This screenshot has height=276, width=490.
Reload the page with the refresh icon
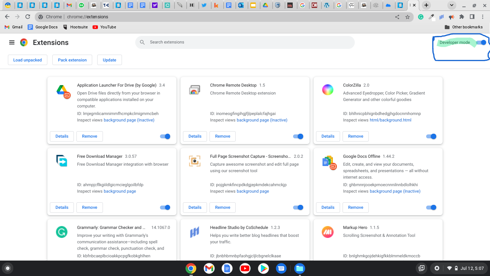[x=28, y=17]
